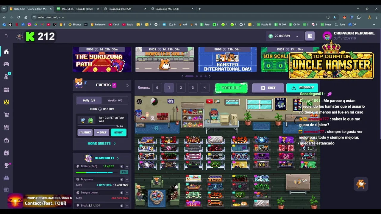The image size is (381, 214).
Task: Switch to BASE DE PE spreadsheet tab
Action: 78,9
